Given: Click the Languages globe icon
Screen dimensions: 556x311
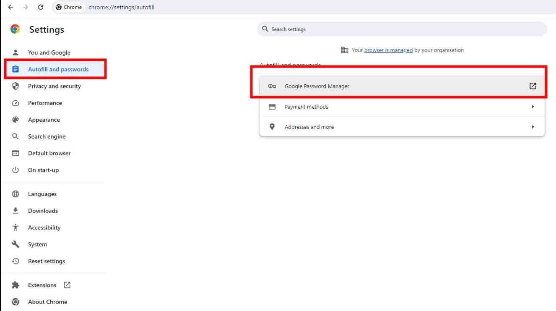Looking at the screenshot, I should click(x=16, y=194).
